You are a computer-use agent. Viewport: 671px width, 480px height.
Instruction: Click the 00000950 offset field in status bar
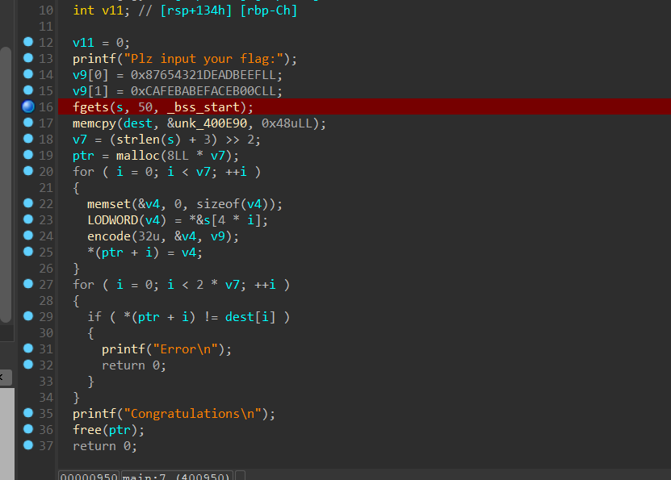[89, 476]
